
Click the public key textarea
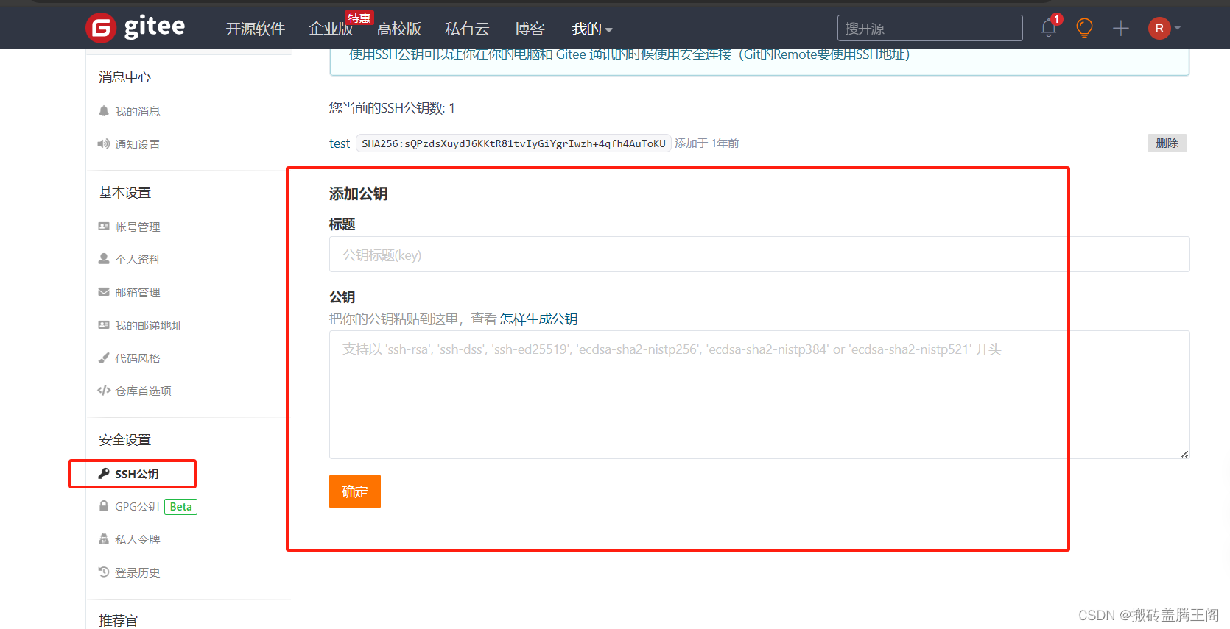coord(759,394)
